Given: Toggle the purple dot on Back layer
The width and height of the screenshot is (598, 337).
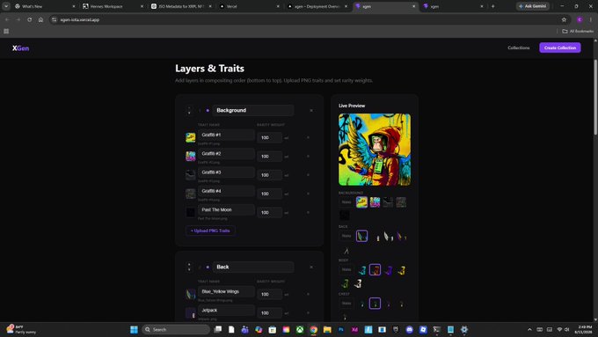Looking at the screenshot, I should pos(208,267).
